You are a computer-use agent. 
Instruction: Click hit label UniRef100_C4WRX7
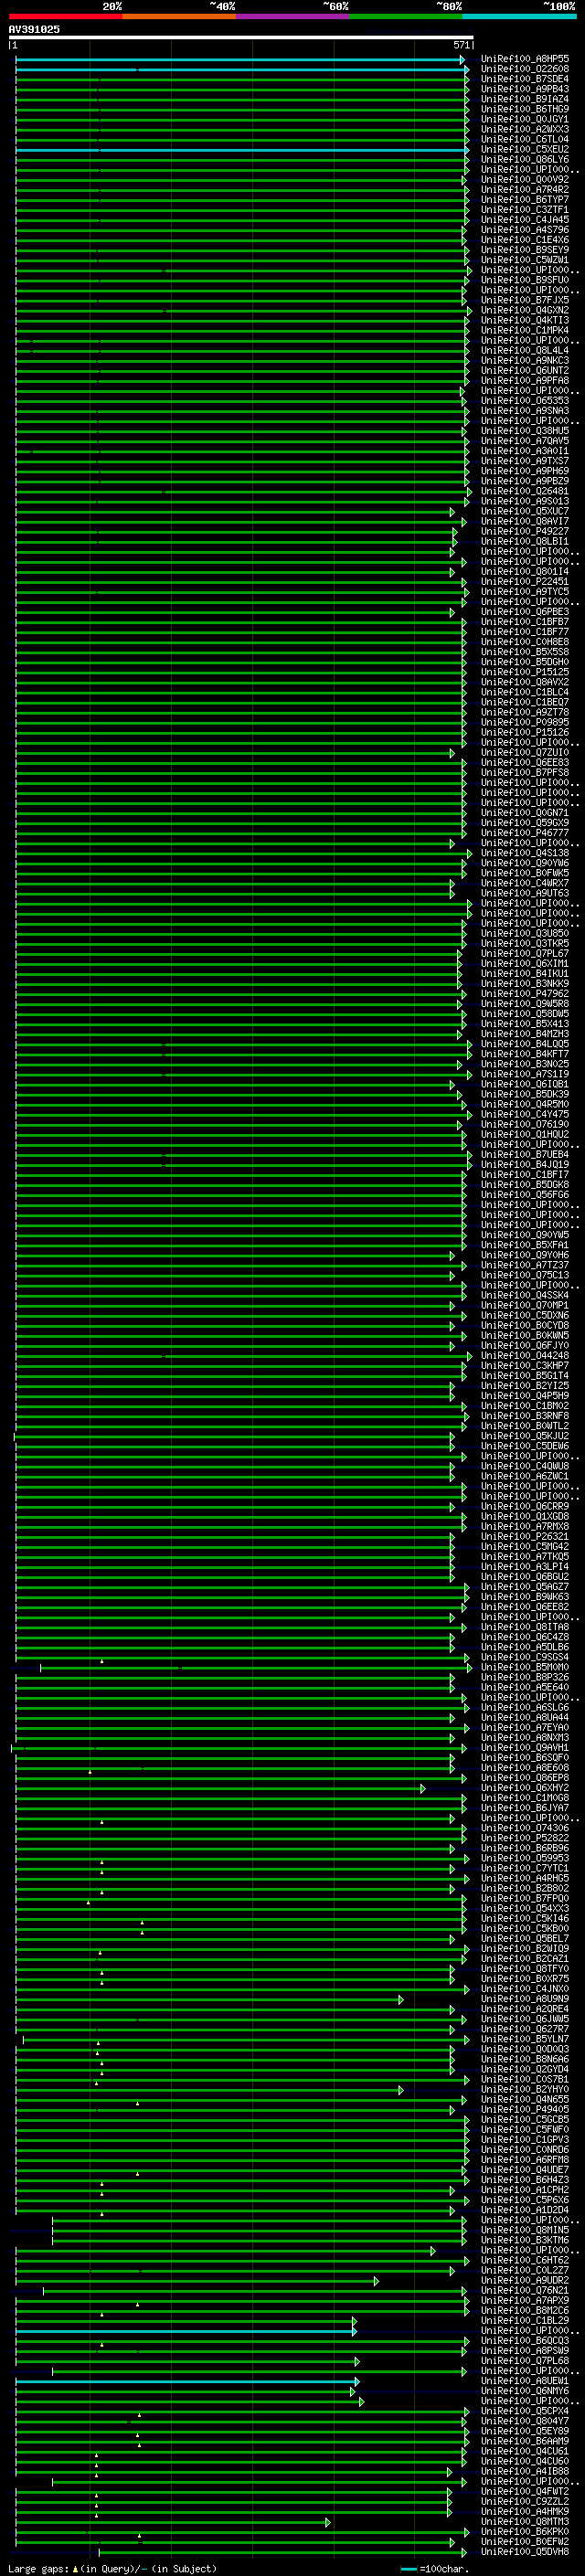click(525, 883)
